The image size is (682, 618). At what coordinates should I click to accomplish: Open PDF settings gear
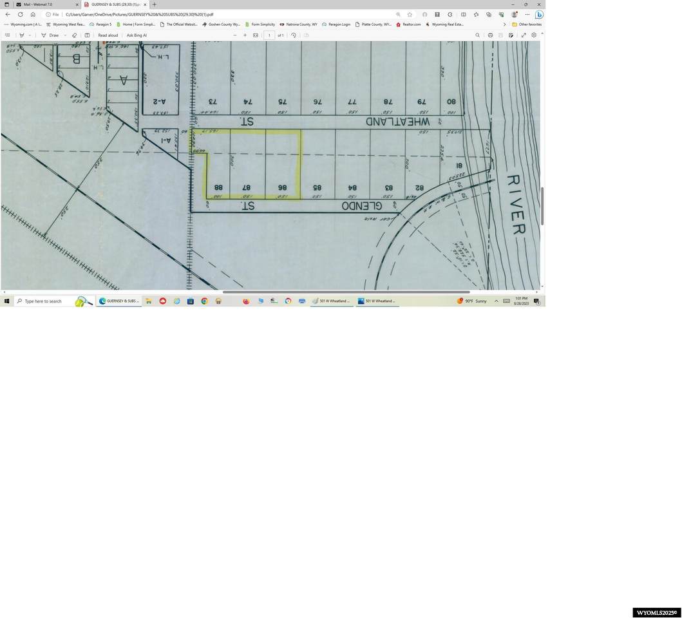[534, 35]
